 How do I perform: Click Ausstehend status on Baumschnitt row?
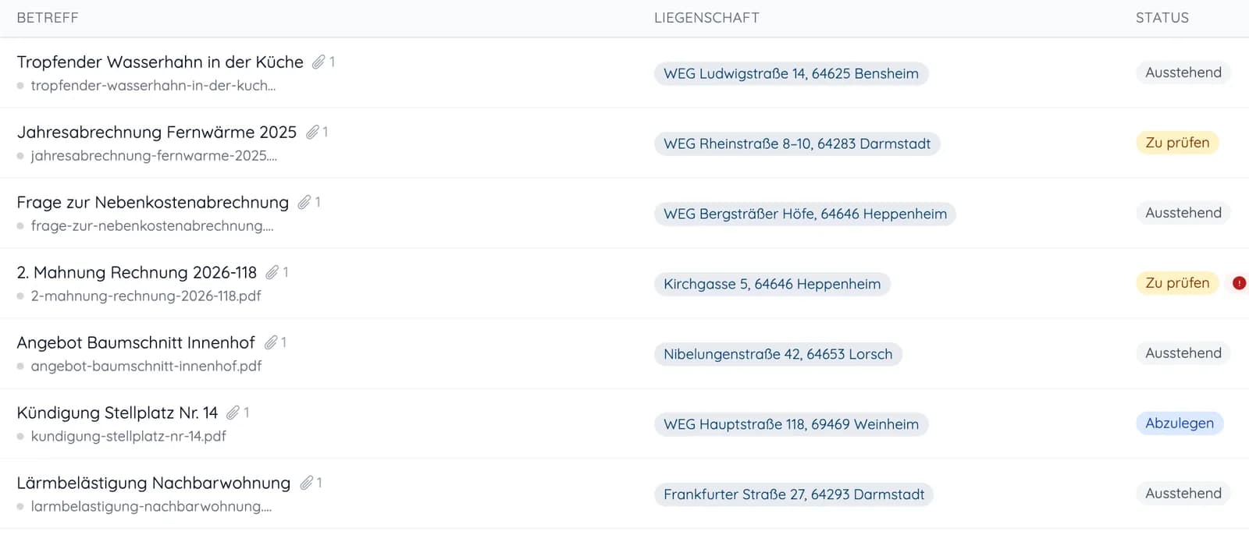(x=1183, y=353)
